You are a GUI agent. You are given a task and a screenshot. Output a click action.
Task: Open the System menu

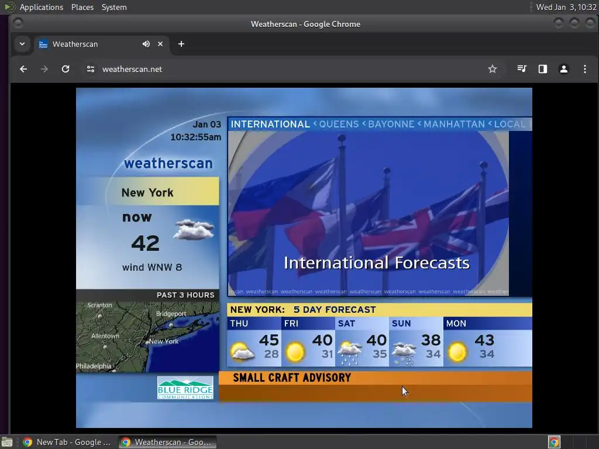pos(114,7)
